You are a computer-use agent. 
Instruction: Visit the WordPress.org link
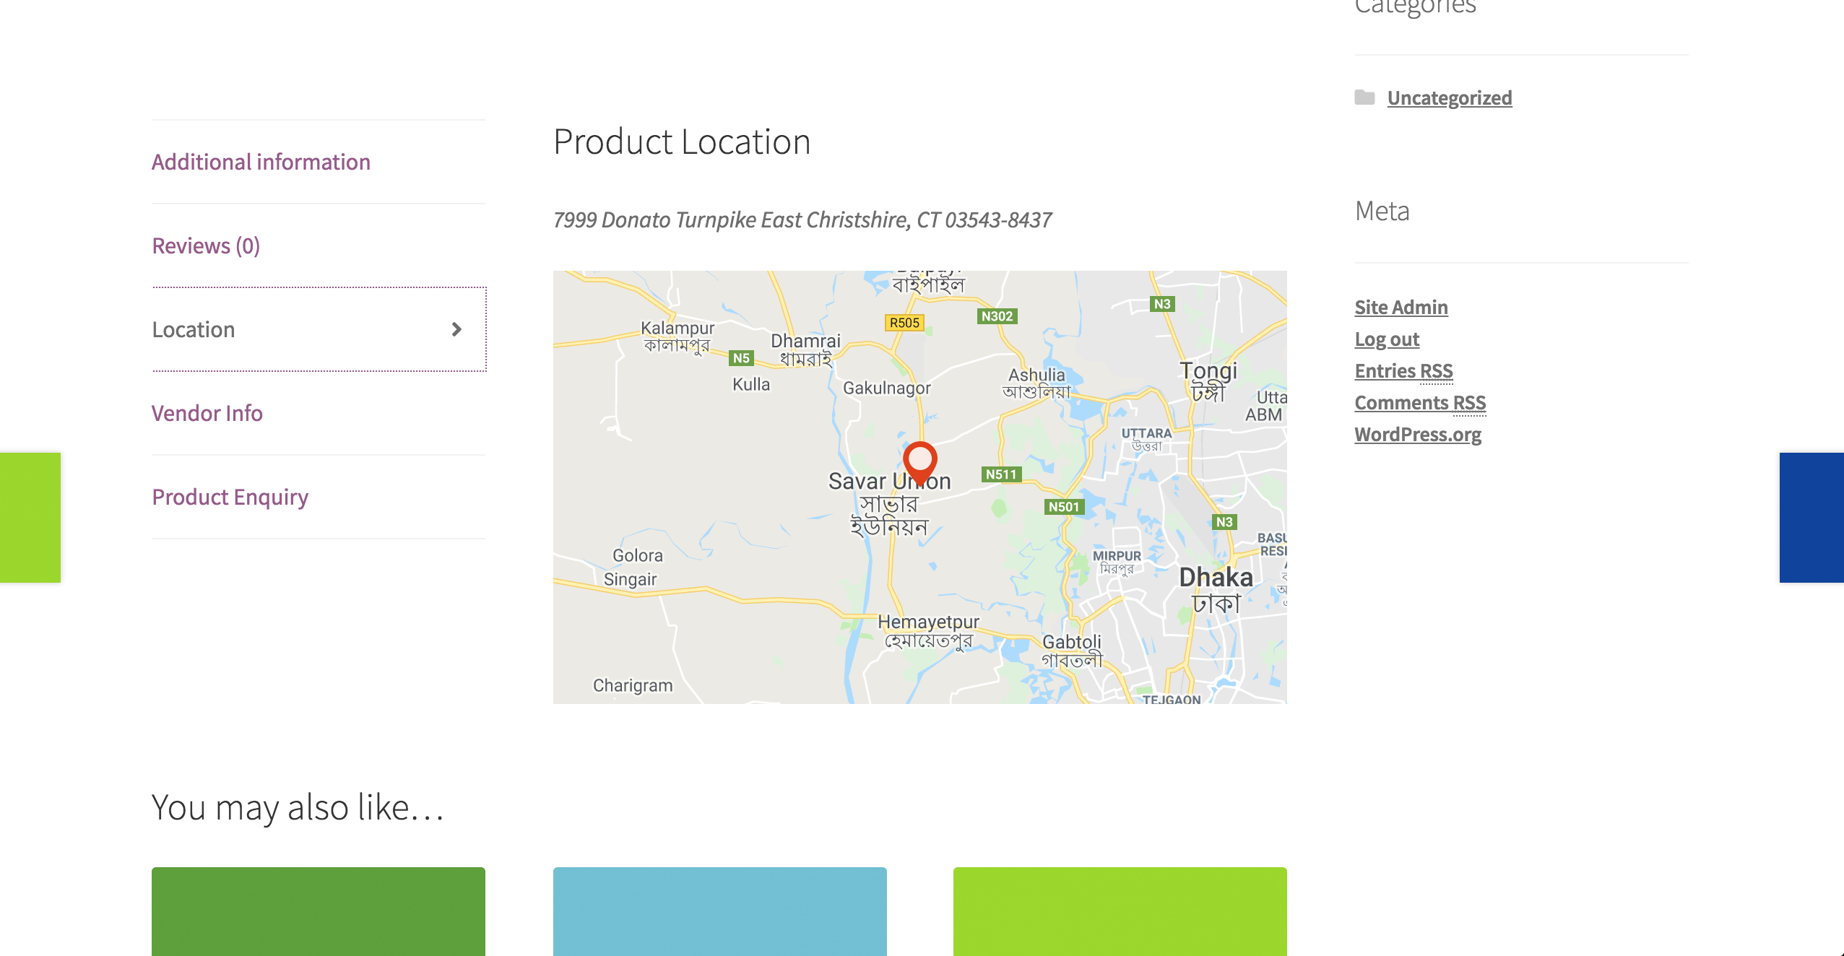(x=1417, y=434)
